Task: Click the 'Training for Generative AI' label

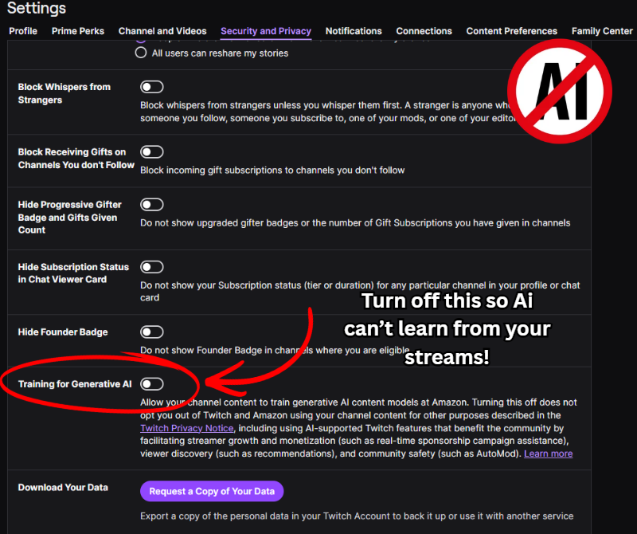Action: pos(75,384)
